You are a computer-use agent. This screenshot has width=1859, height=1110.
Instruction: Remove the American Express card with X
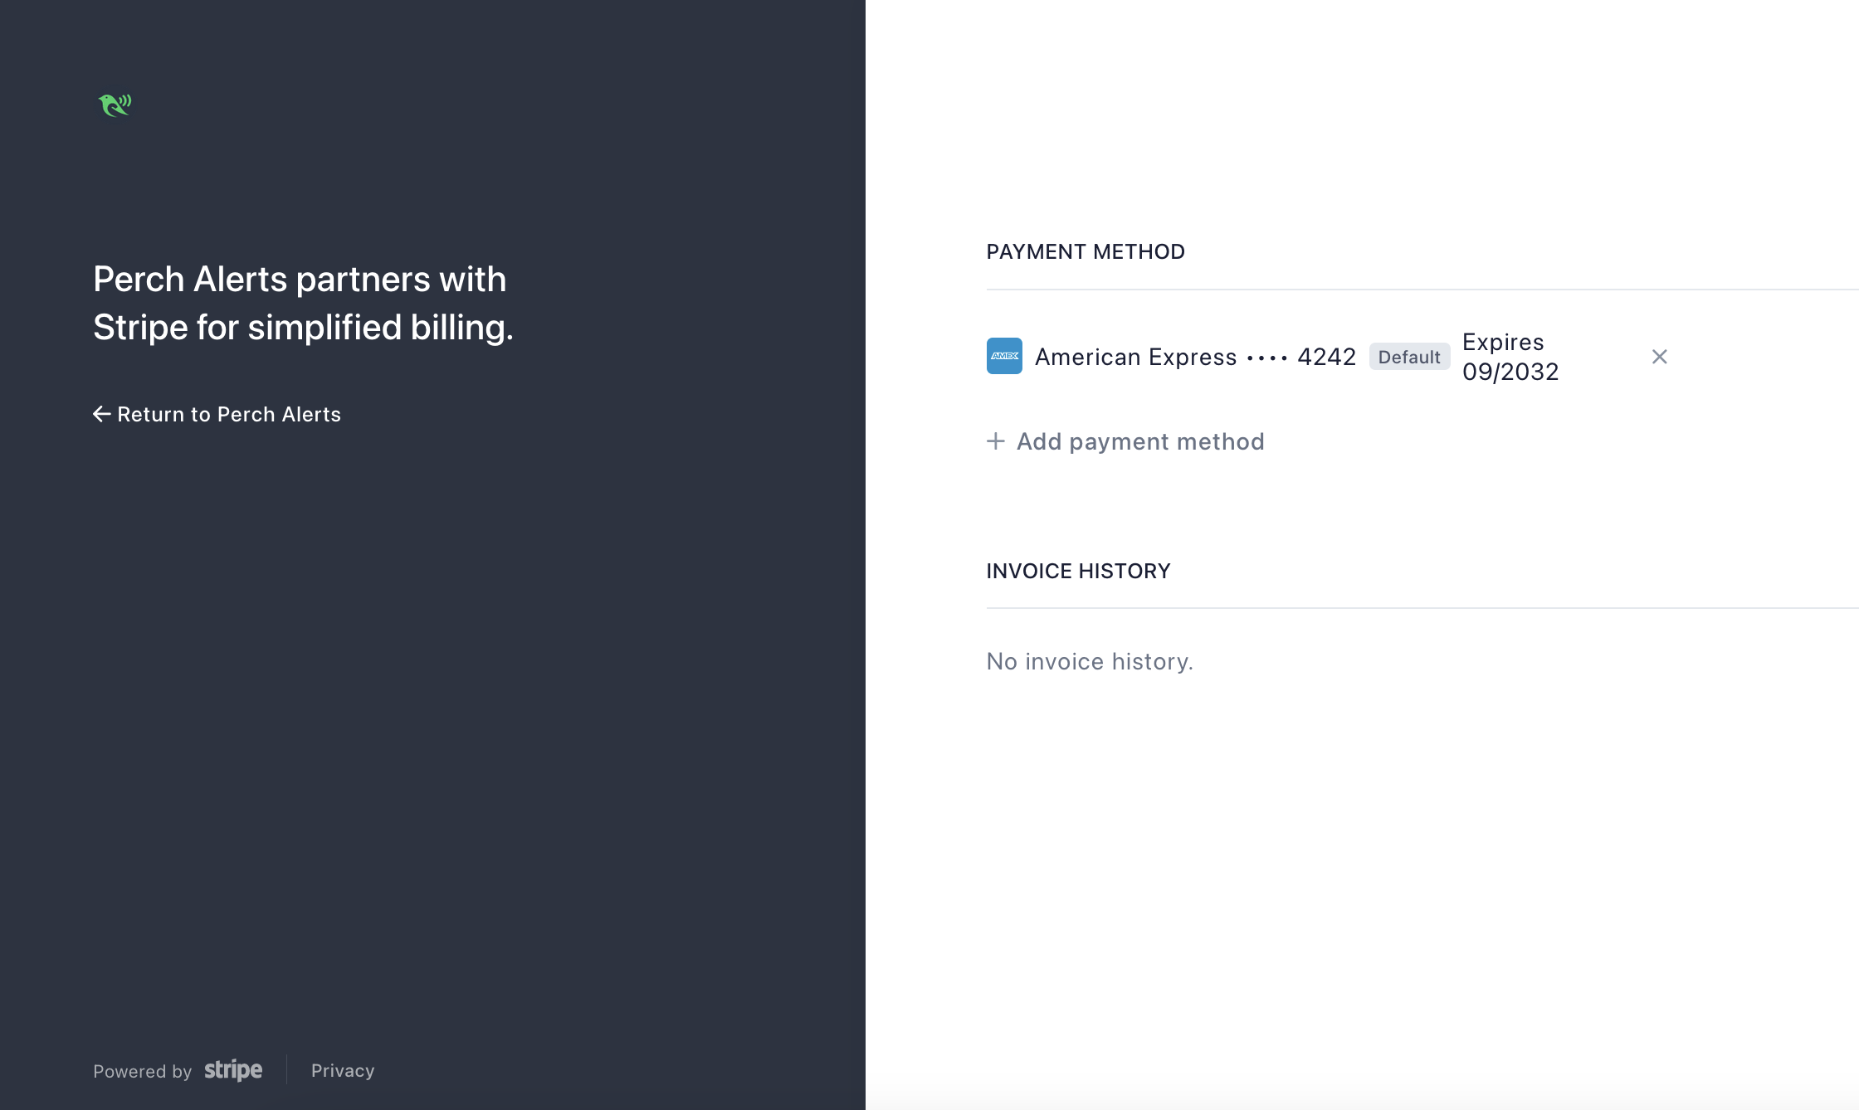[x=1659, y=357]
